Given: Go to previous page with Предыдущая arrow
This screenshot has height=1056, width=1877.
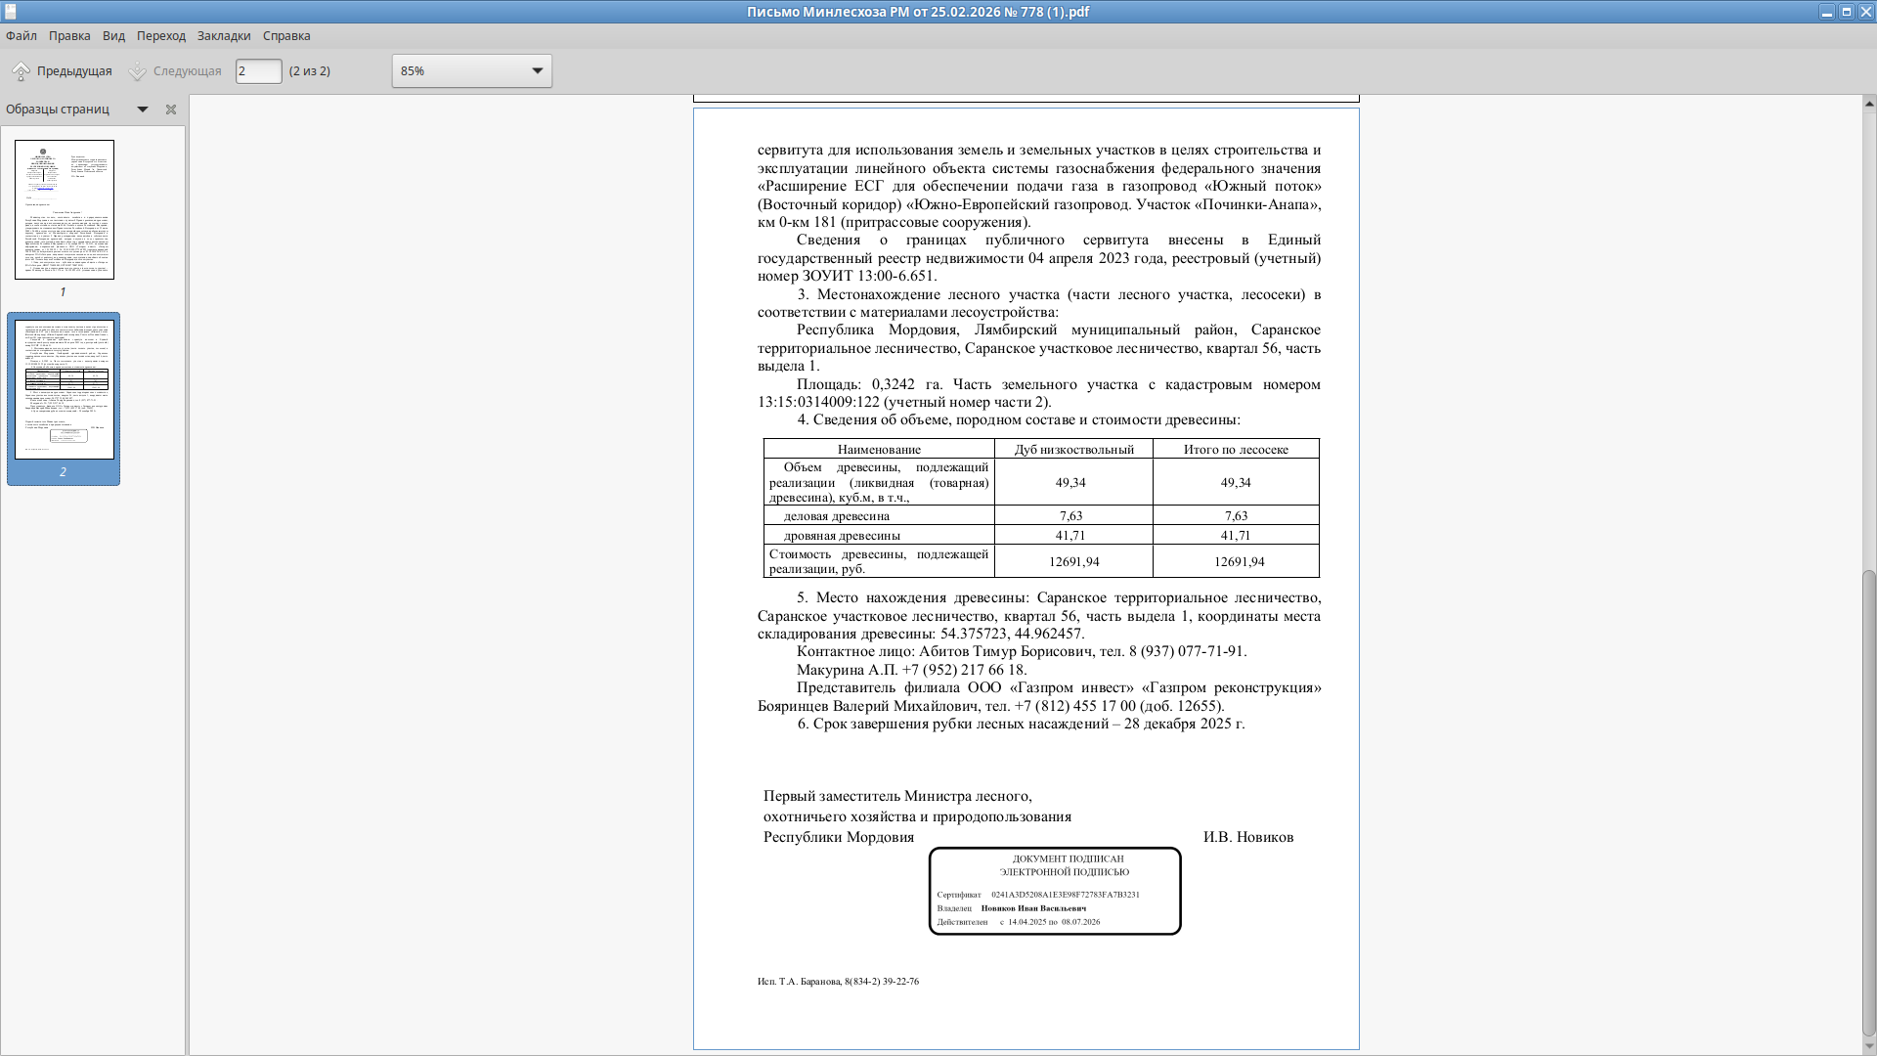Looking at the screenshot, I should click(x=62, y=71).
